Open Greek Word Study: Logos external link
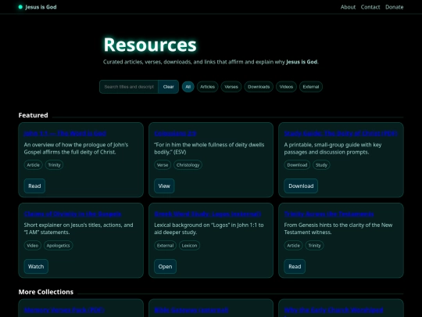This screenshot has height=317, width=422. 208,214
